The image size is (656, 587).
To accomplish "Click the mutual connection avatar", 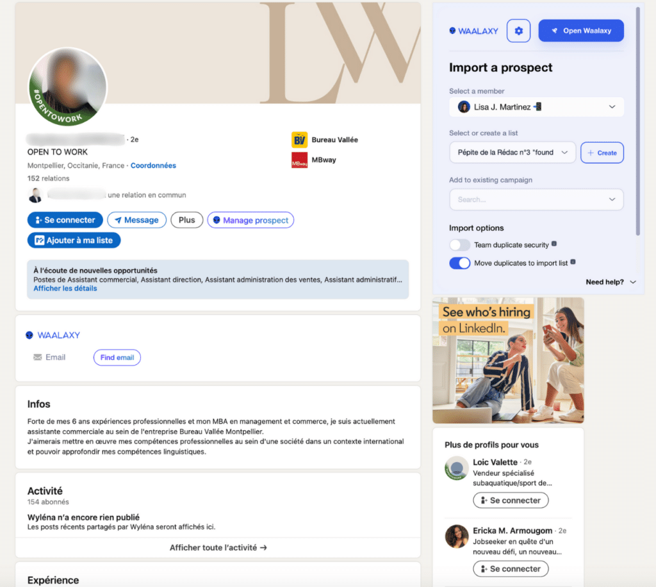I will coord(36,195).
